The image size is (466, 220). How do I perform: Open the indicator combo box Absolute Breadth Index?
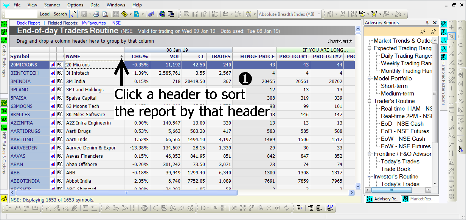(289, 14)
